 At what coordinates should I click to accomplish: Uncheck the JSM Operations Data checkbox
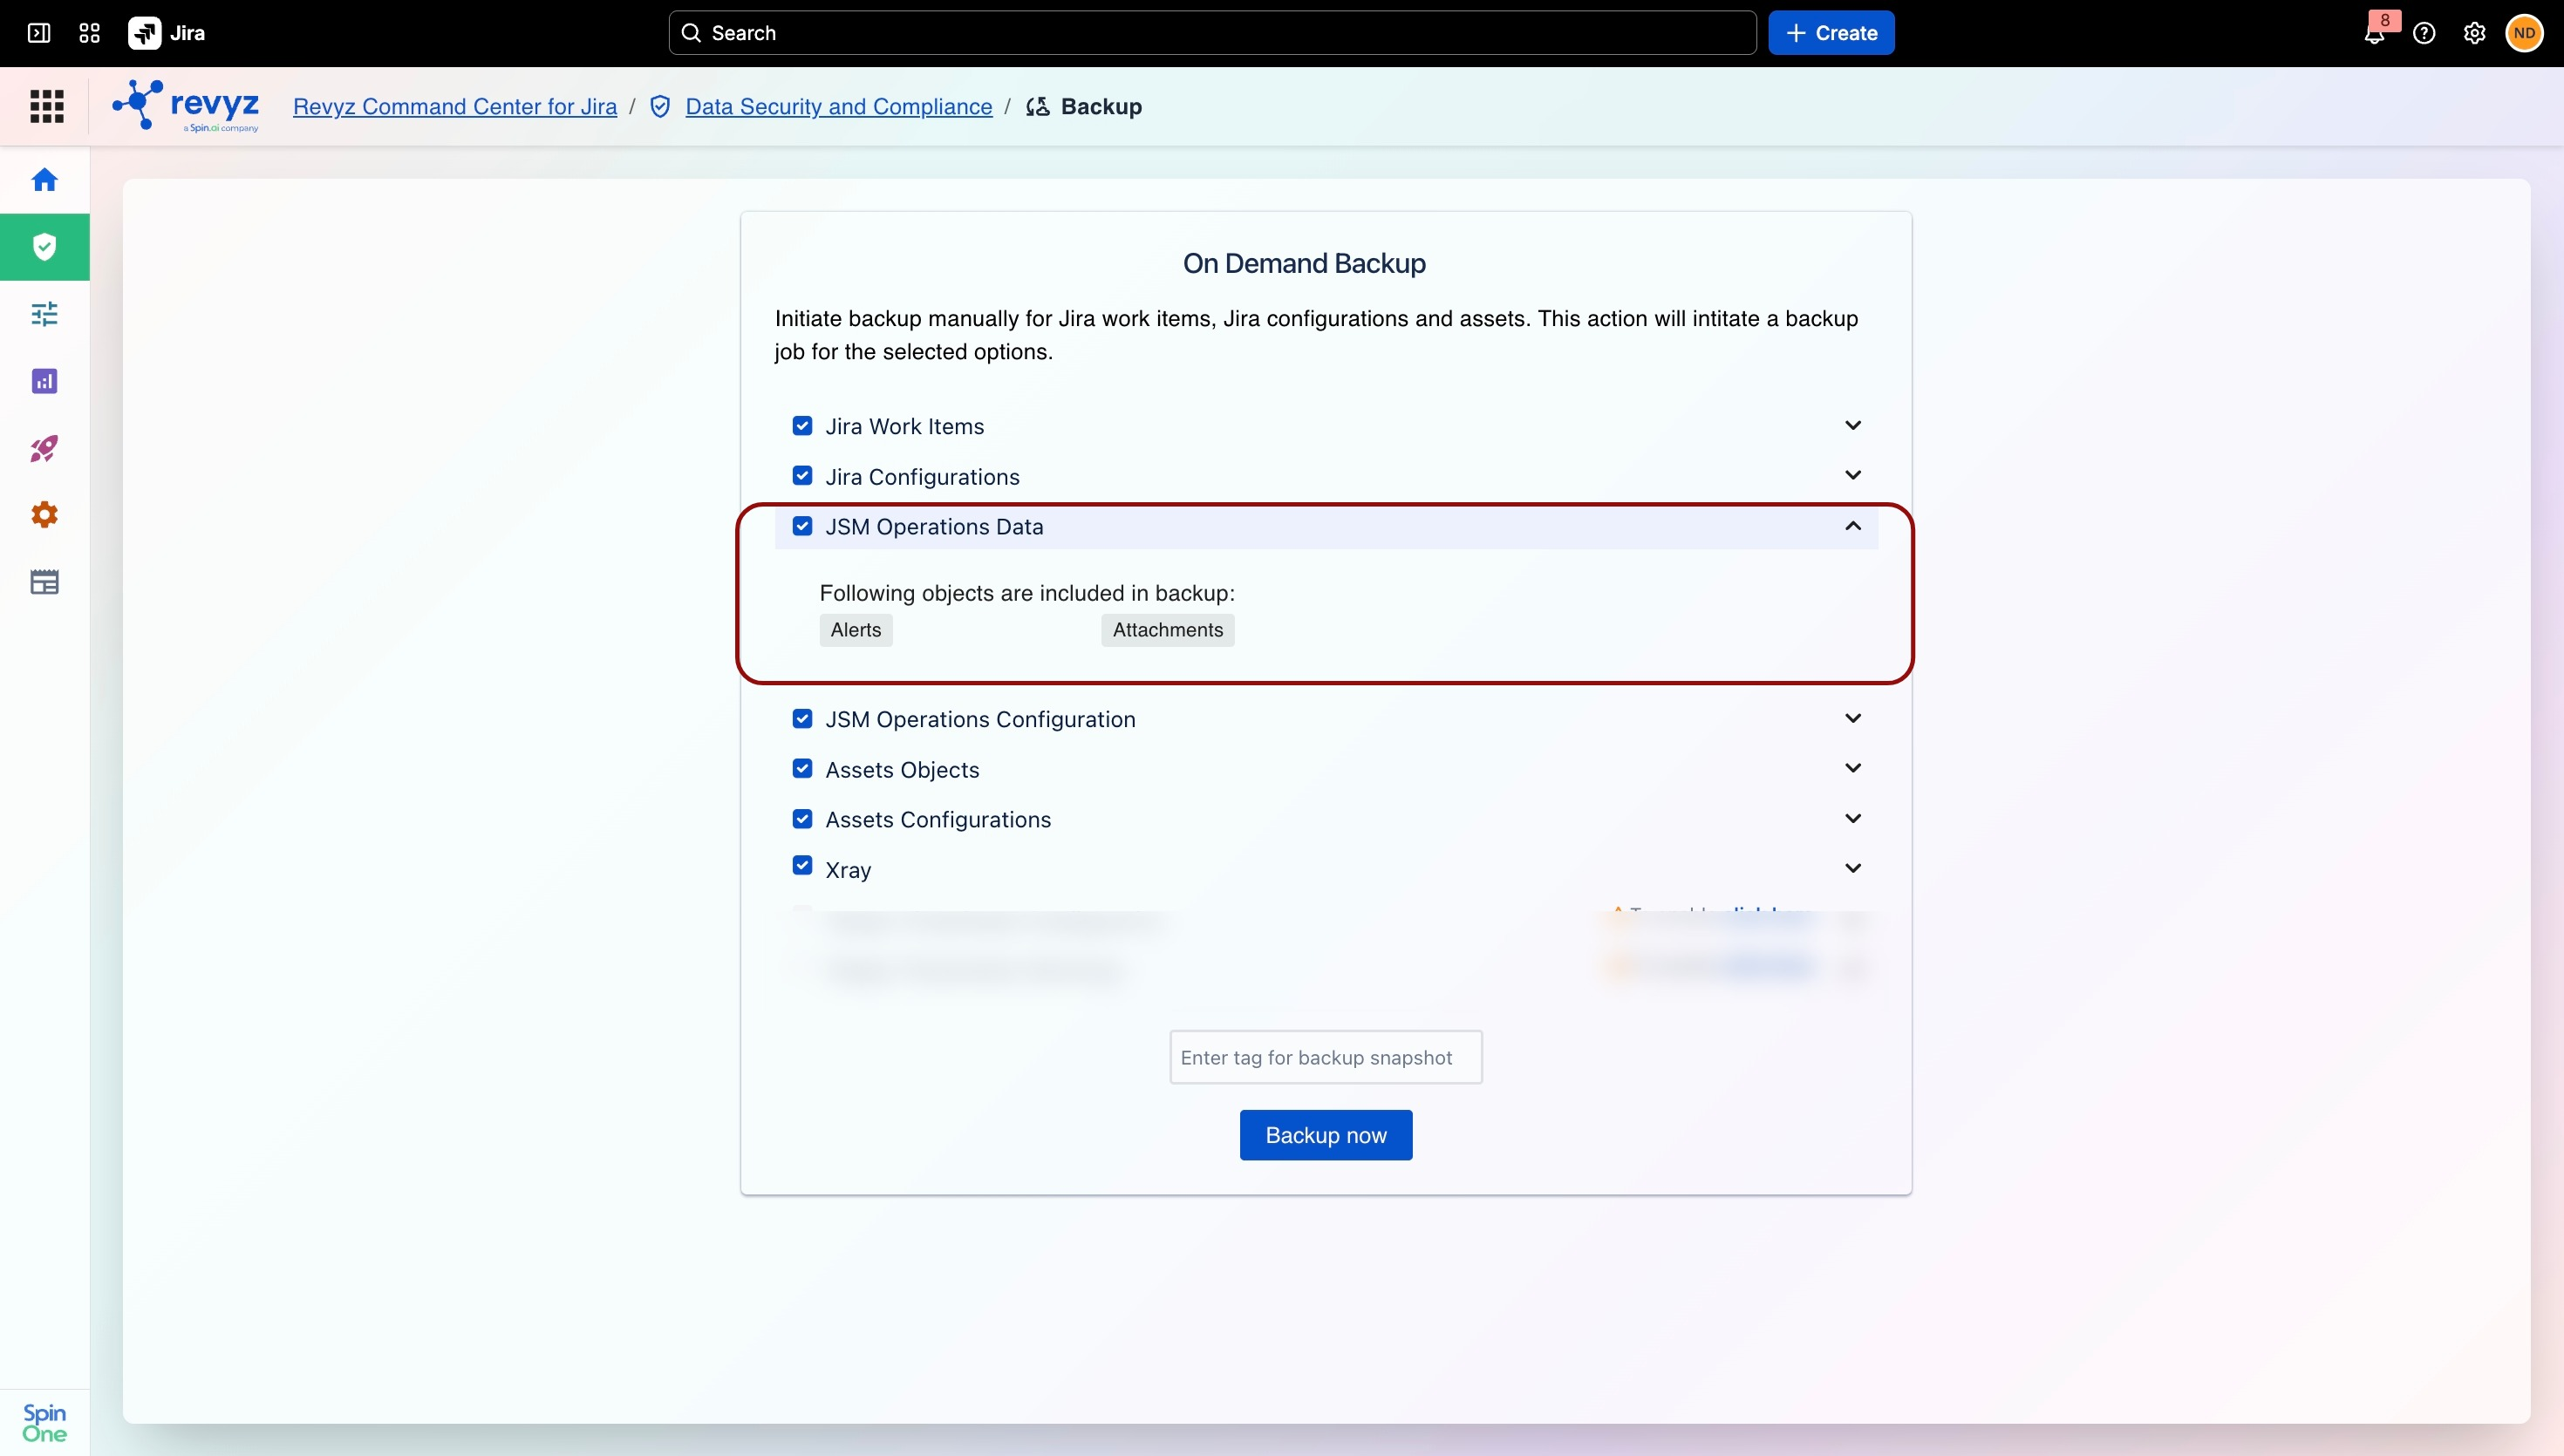(x=802, y=526)
